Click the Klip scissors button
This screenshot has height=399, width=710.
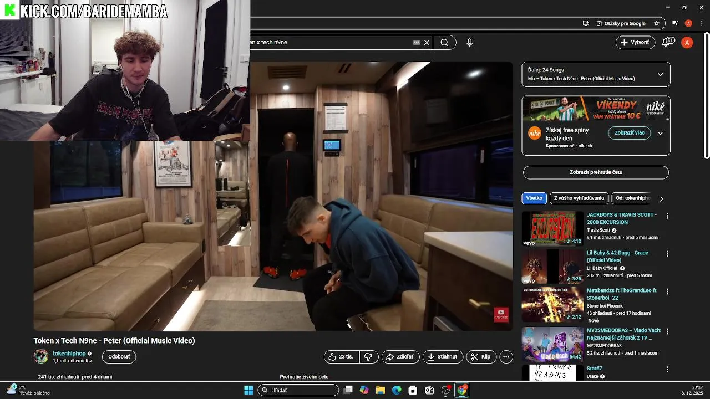tap(481, 357)
